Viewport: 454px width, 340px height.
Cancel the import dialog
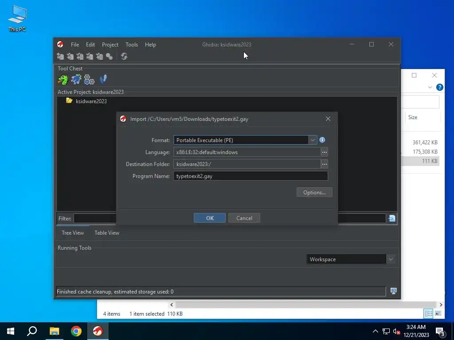pos(244,218)
